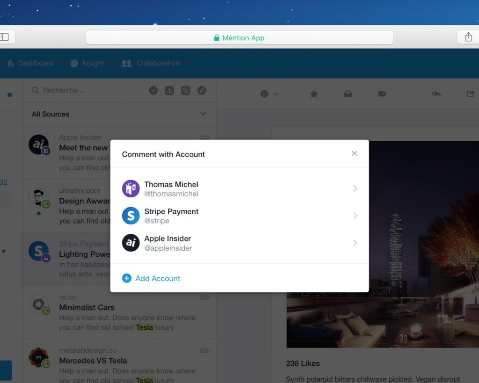The height and width of the screenshot is (383, 479).
Task: Expand the All Sources dropdown
Action: (119, 114)
